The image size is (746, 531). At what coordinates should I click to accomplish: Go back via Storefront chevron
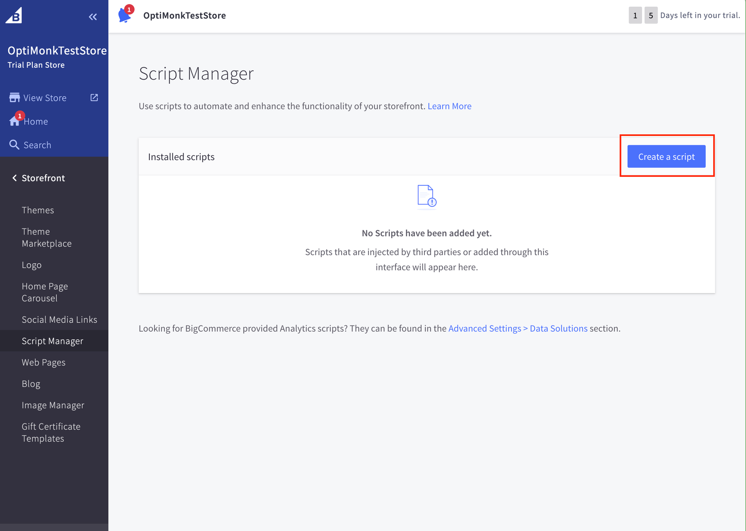pyautogui.click(x=15, y=178)
